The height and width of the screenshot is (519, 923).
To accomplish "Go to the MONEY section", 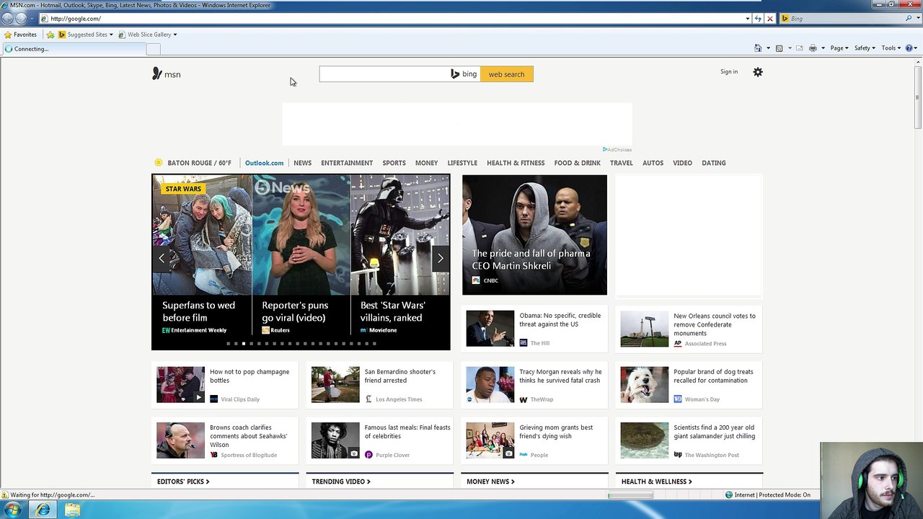I will click(426, 163).
